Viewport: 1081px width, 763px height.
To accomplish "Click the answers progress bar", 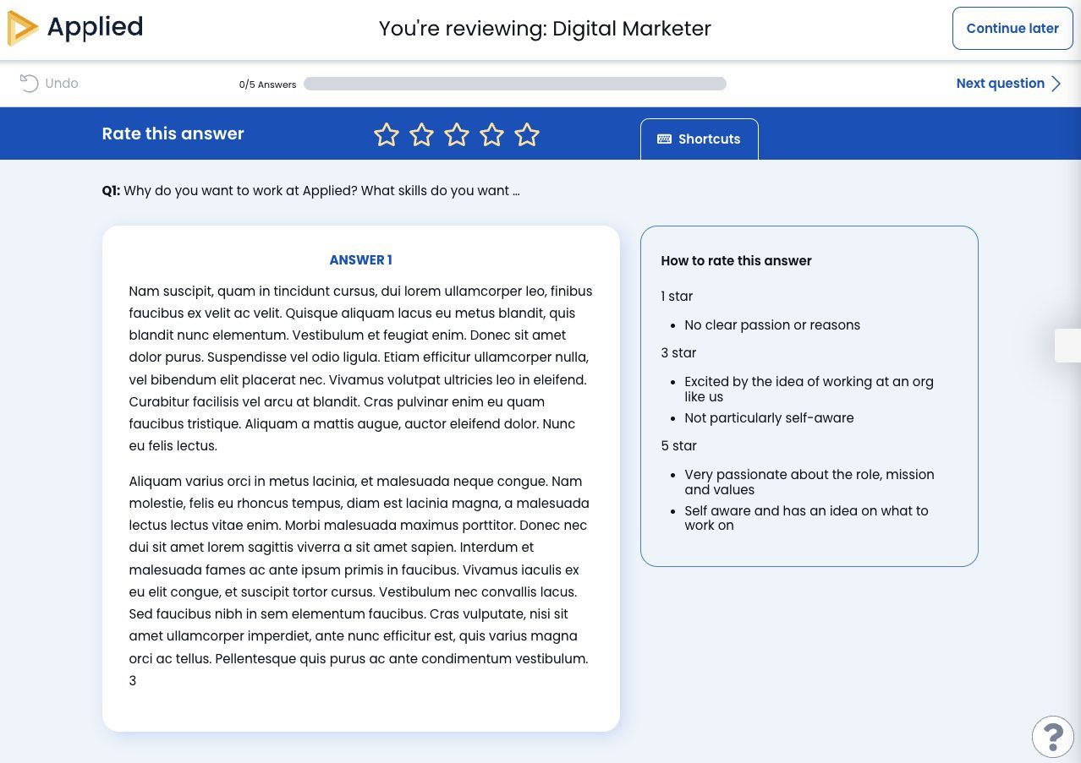I will point(515,84).
